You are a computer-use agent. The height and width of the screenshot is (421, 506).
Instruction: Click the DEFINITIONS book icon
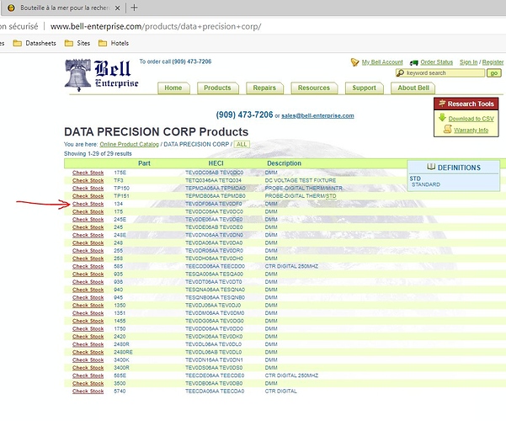point(431,167)
